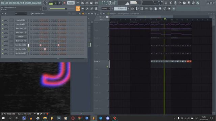Mute the Best Kick (1) channel
The width and height of the screenshot is (216, 121).
click(x=2, y=25)
